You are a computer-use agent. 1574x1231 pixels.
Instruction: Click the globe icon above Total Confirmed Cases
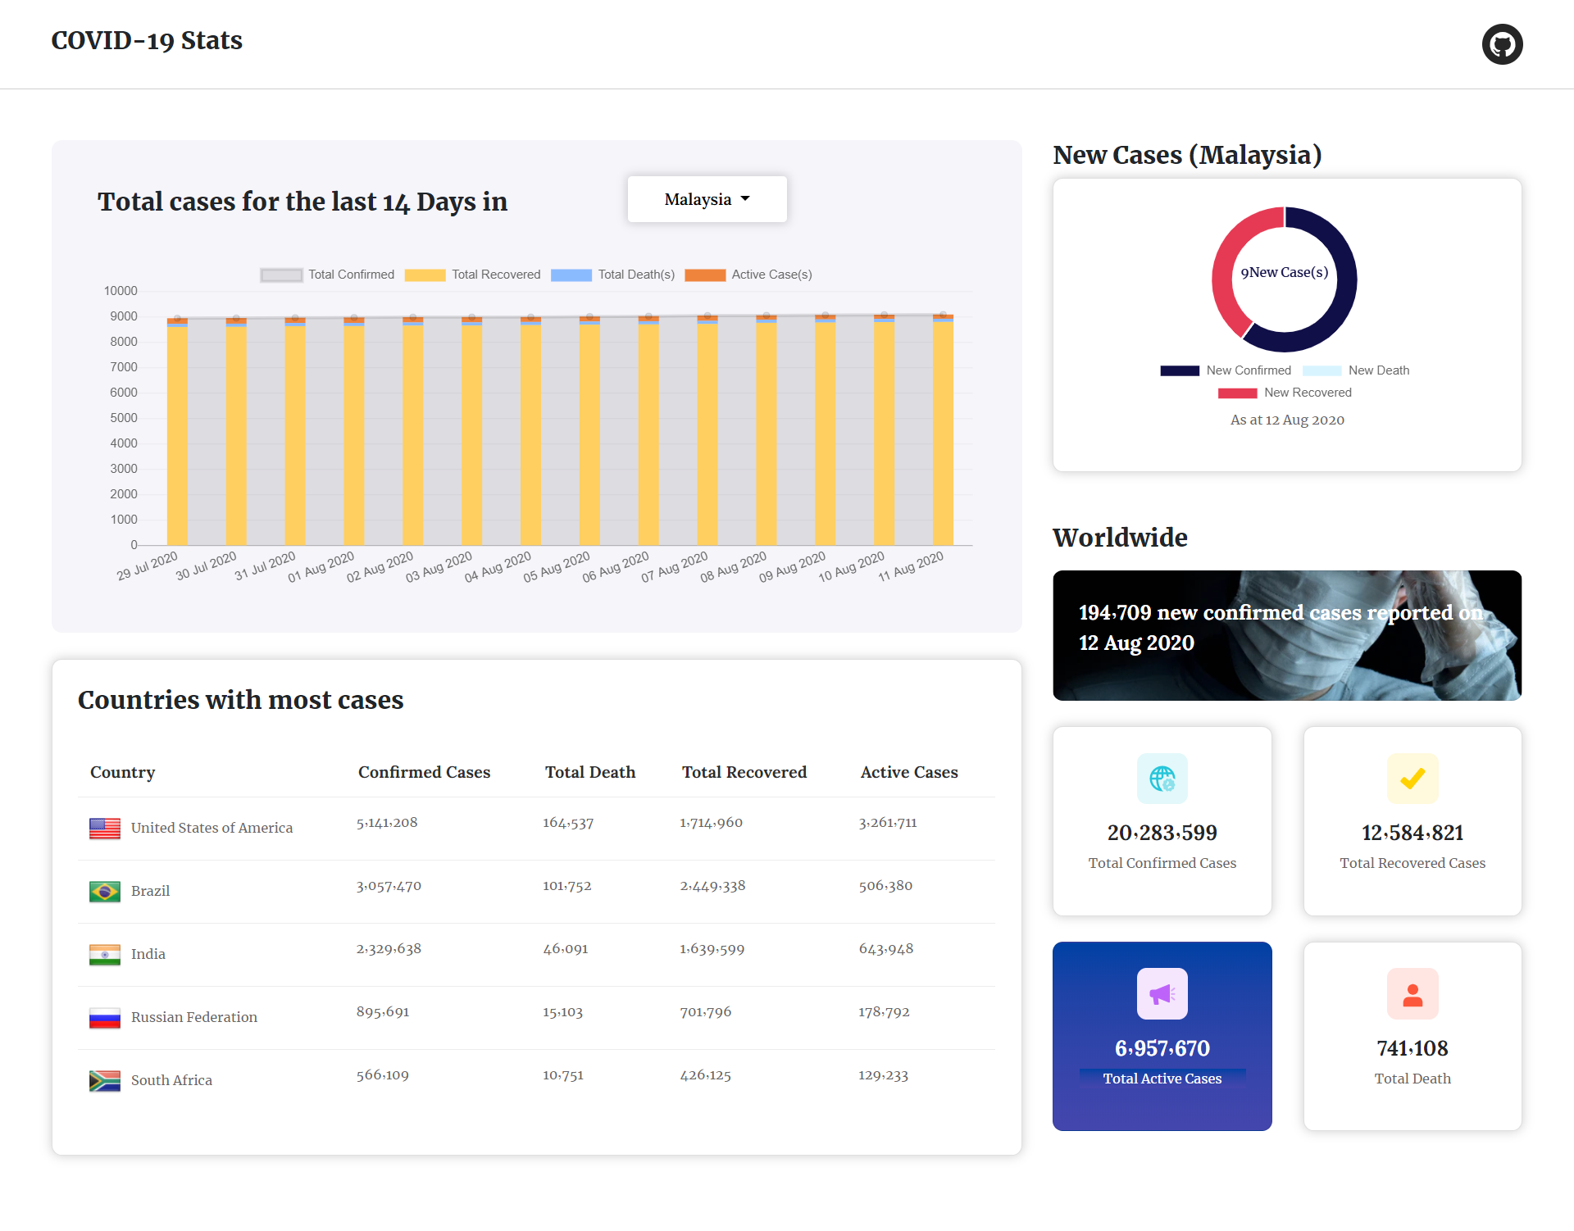coord(1162,779)
